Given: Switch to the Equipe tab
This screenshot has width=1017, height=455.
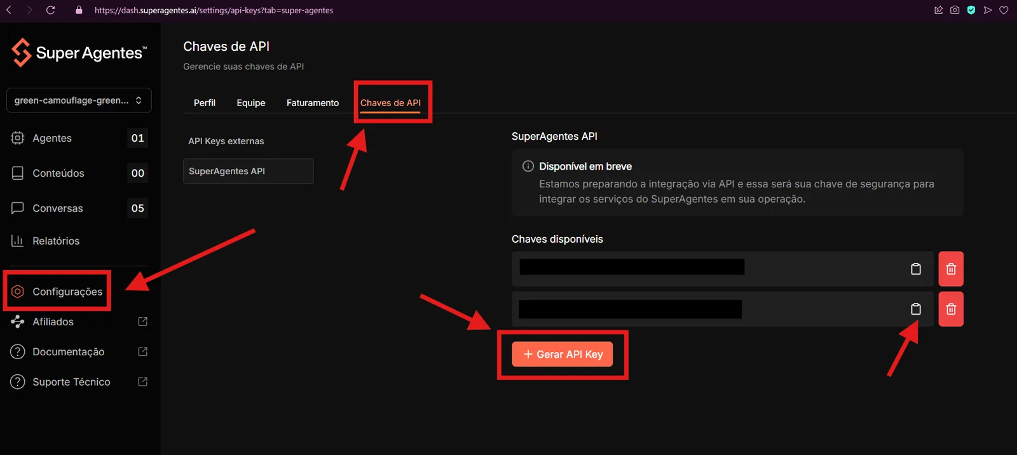Looking at the screenshot, I should click(x=251, y=102).
